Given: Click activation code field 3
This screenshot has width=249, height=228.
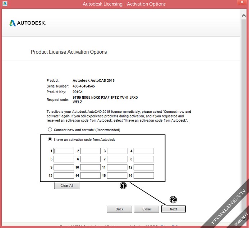Looking at the screenshot, I should point(117,151).
